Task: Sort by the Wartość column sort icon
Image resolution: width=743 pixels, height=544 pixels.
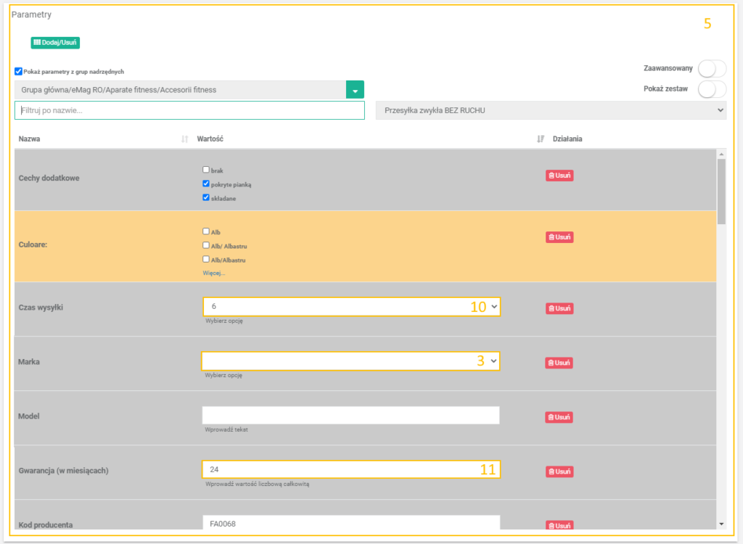Action: pyautogui.click(x=541, y=139)
